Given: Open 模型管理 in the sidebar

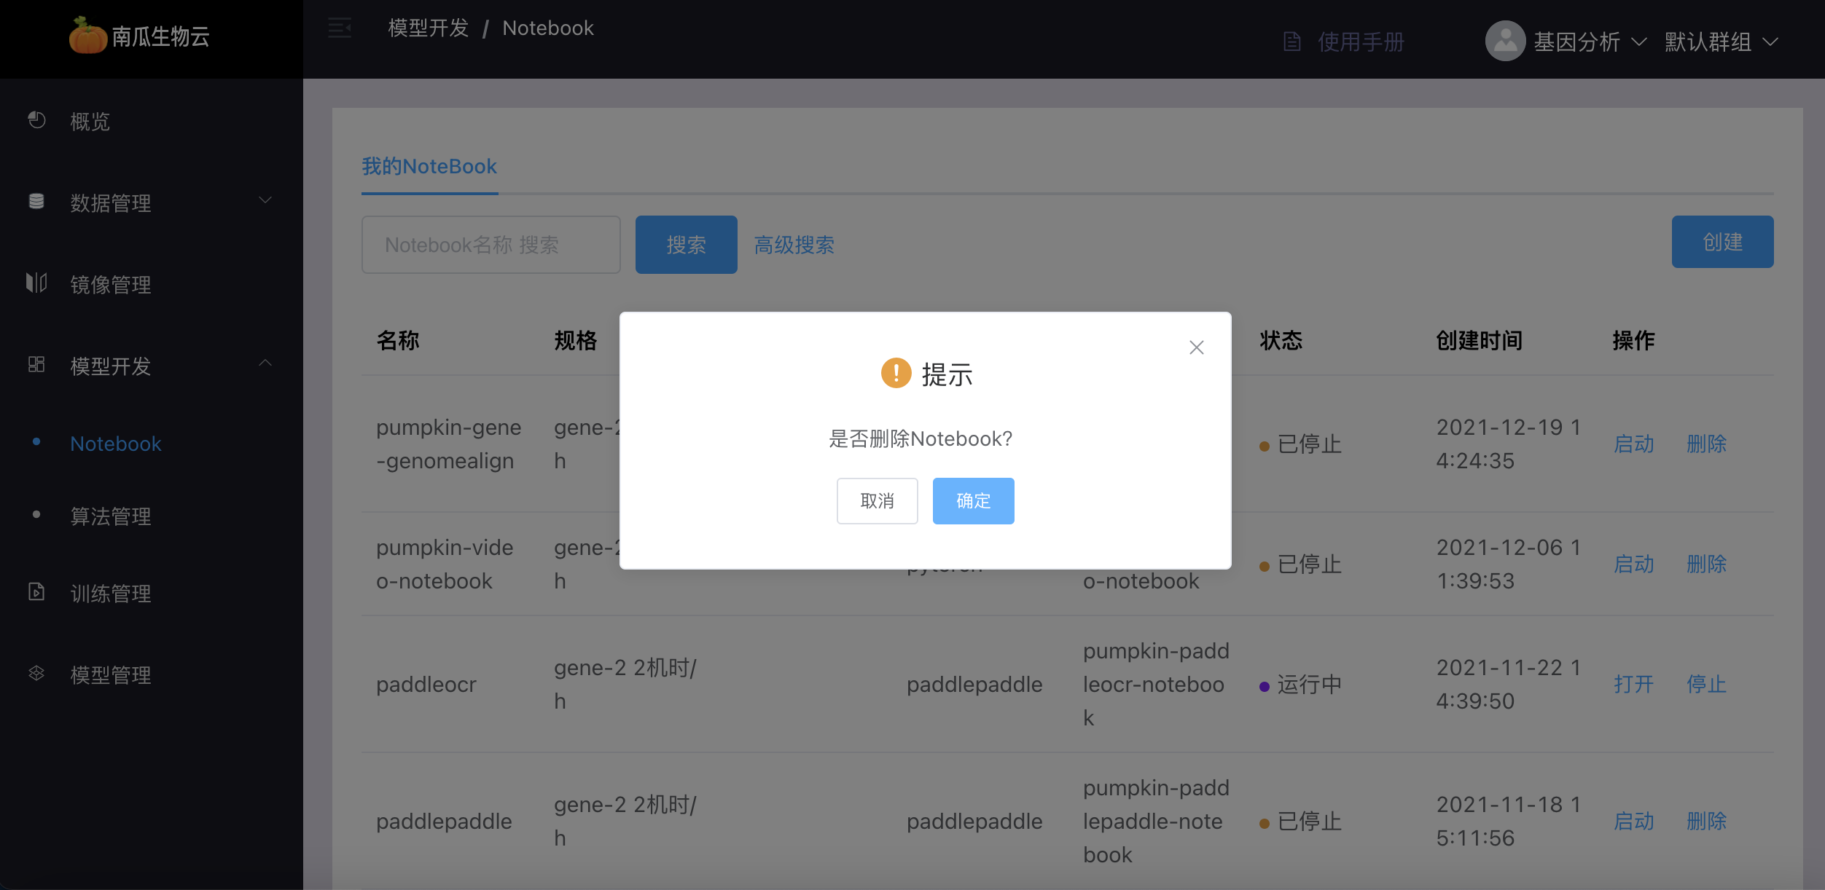Looking at the screenshot, I should tap(111, 675).
